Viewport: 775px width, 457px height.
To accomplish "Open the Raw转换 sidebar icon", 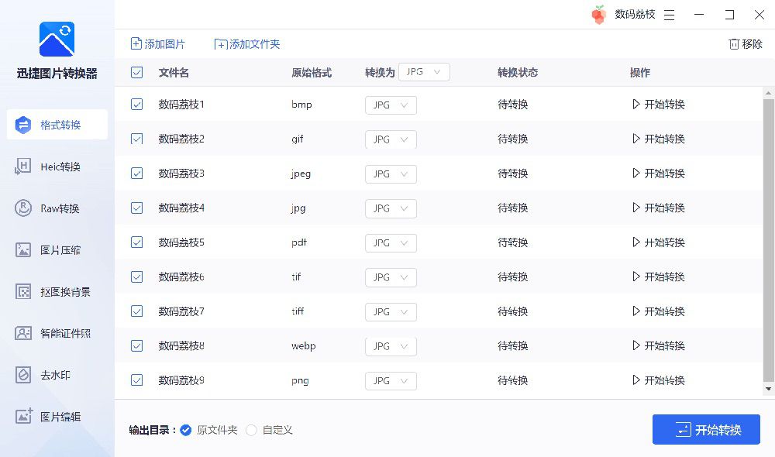I will (x=22, y=208).
